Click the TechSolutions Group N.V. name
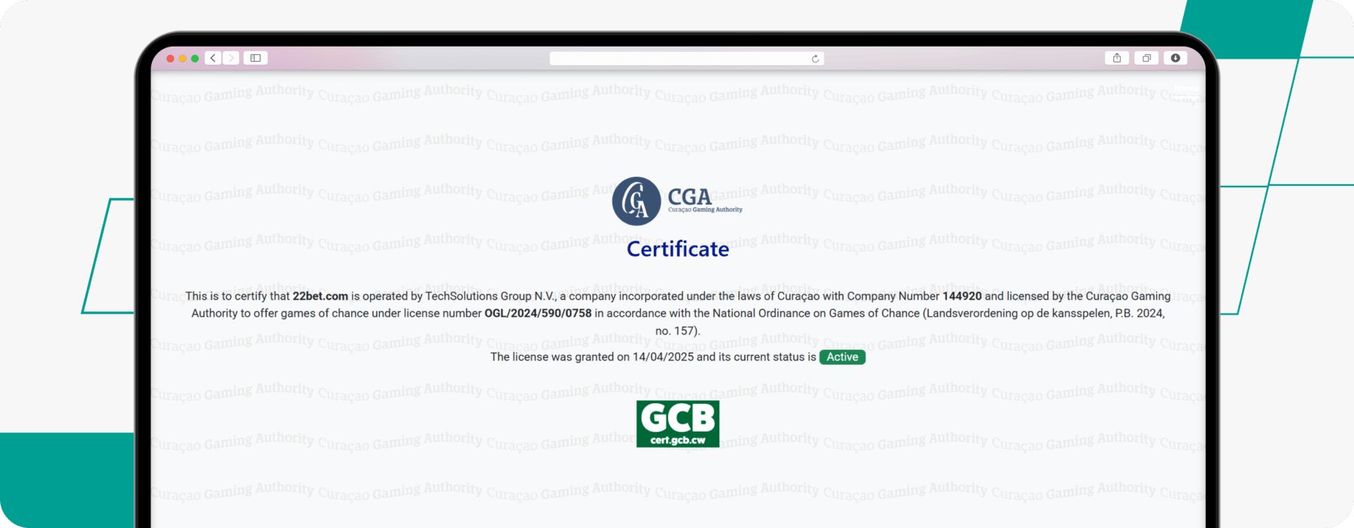1354x528 pixels. click(490, 296)
